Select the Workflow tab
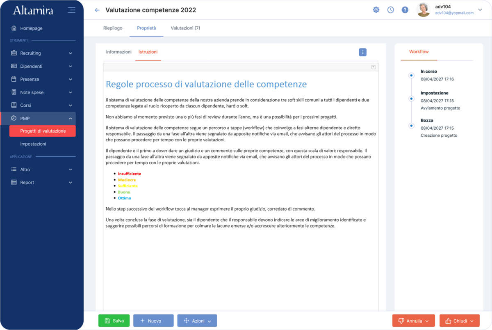The image size is (492, 330). click(419, 52)
